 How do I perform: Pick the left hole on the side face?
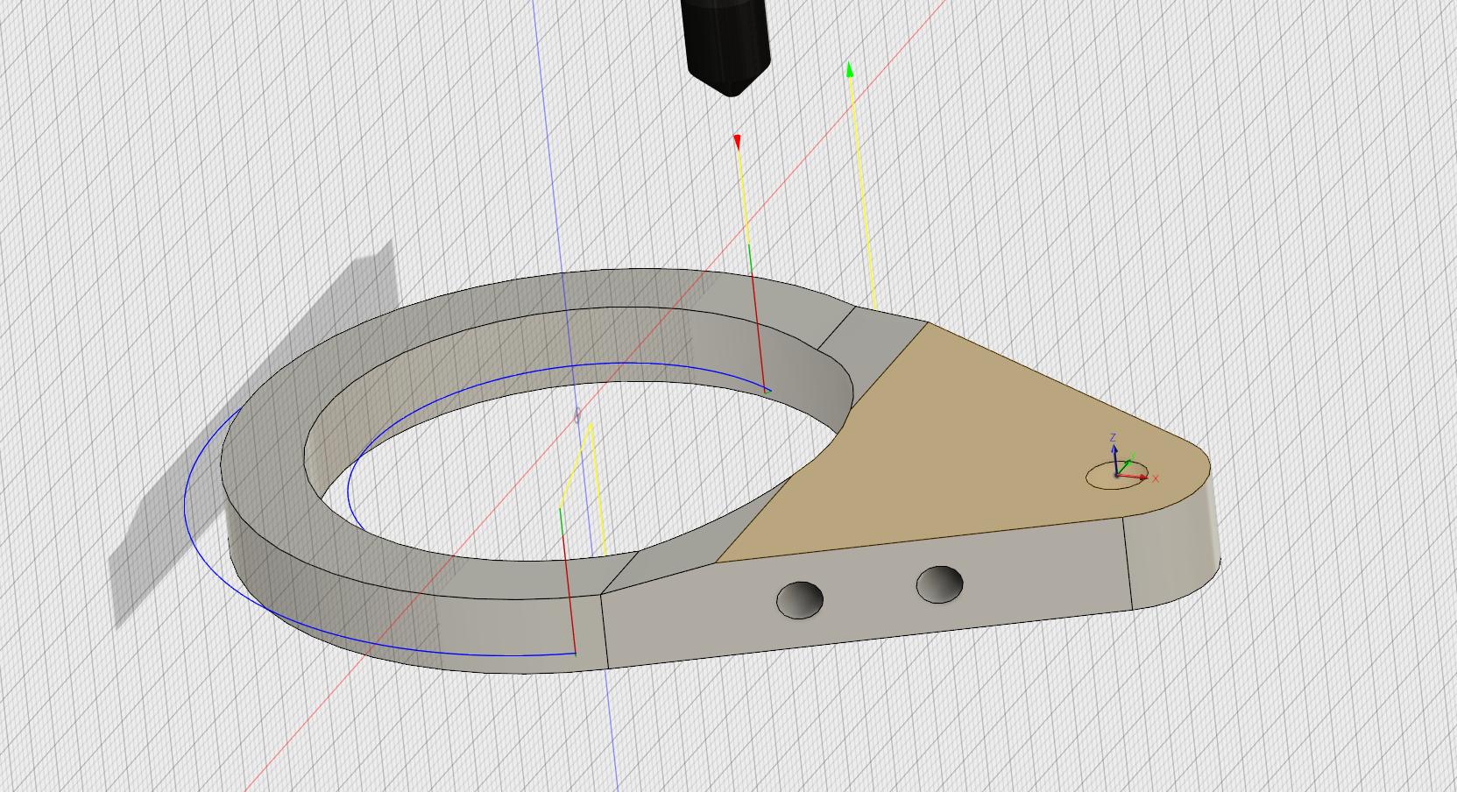(800, 599)
